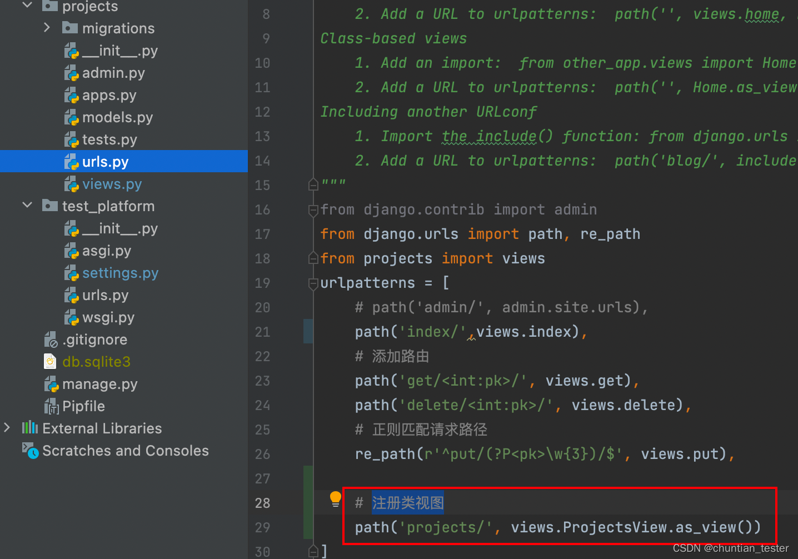The image size is (798, 559).
Task: Collapse the docstring fold marker on line 15
Action: 313,184
